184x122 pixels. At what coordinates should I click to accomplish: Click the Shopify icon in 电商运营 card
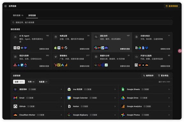pyautogui.click(x=55, y=48)
